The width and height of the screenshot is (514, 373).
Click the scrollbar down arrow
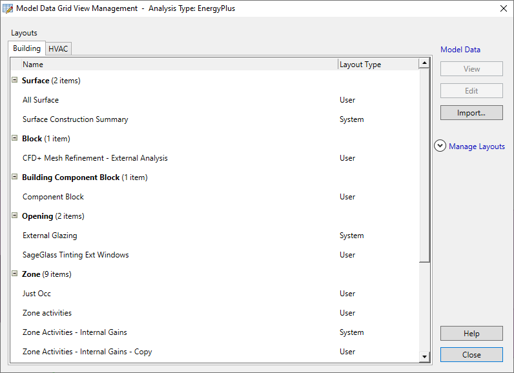coord(424,356)
